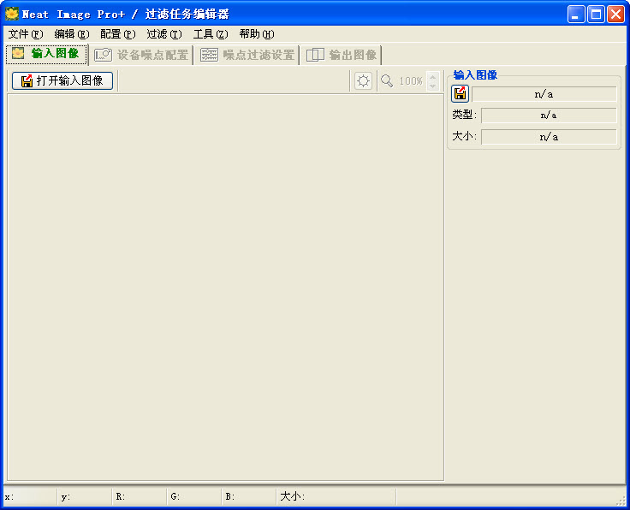The image size is (630, 510).
Task: Click the open-image disk icon in 输入图像 panel
Action: [x=460, y=94]
